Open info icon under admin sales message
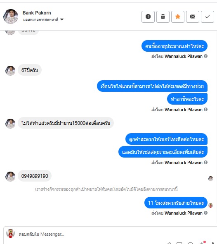Image resolution: width=217 pixels, height=244 pixels. click(206, 162)
